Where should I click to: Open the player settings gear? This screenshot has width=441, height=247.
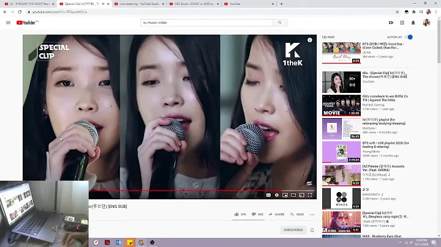tap(277, 195)
